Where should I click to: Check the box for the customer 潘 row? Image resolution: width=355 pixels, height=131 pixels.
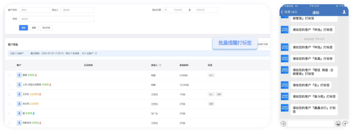point(9,113)
